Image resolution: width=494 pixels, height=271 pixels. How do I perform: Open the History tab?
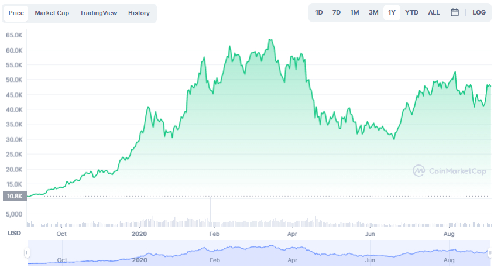point(139,13)
